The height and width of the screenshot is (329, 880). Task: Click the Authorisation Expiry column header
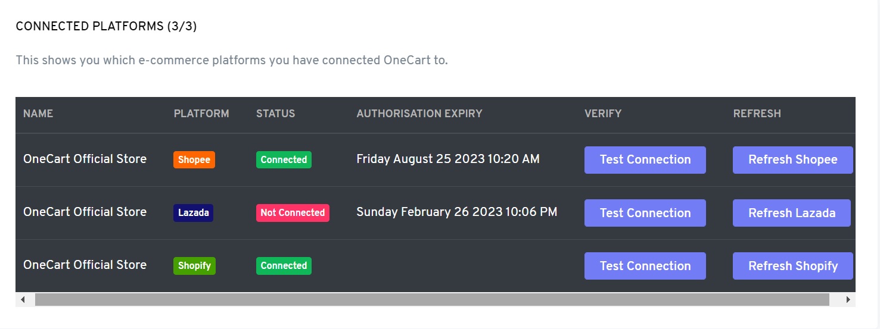tap(419, 114)
